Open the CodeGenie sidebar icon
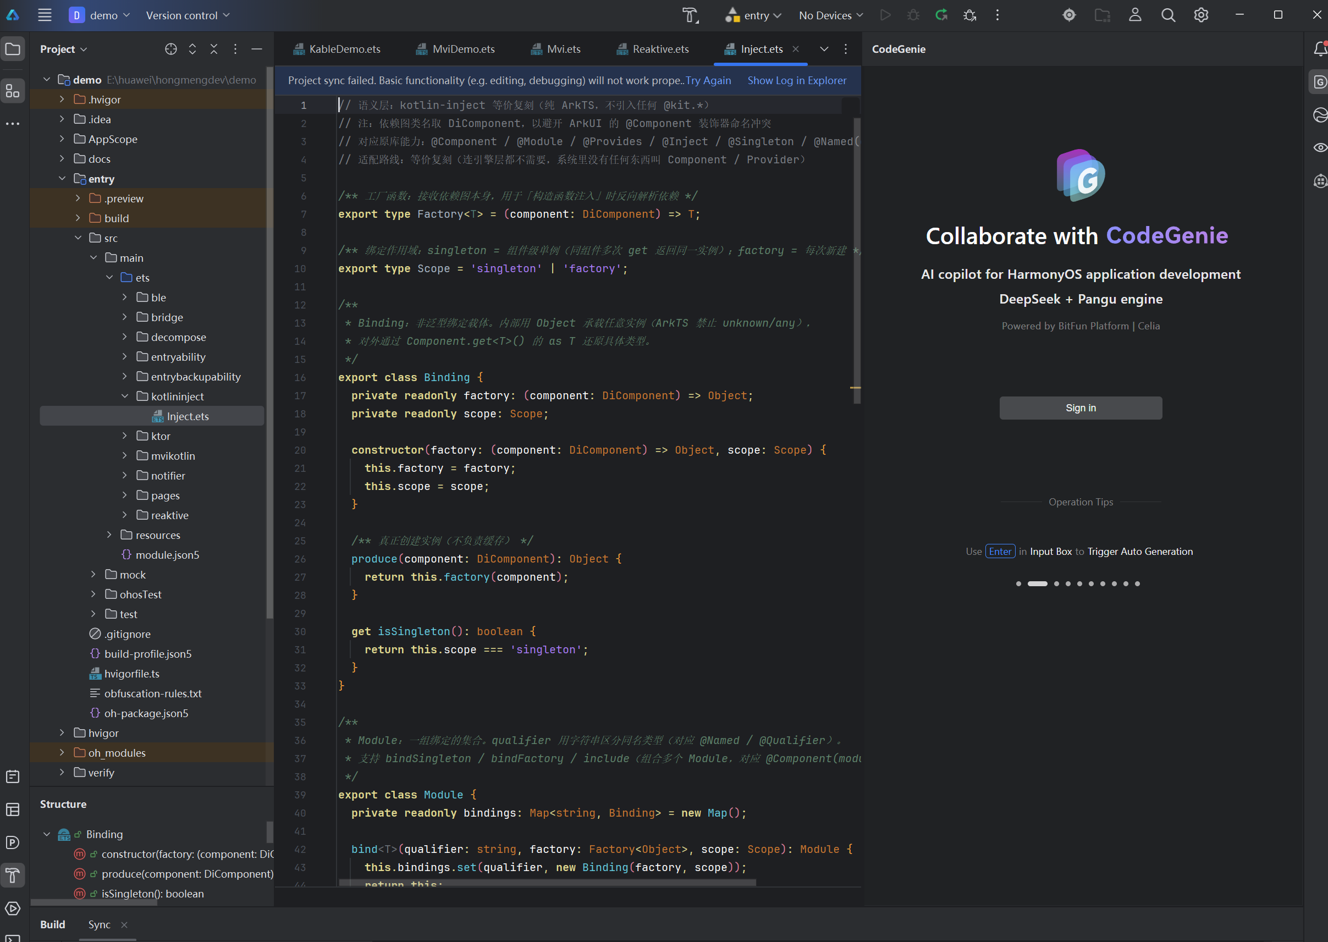The height and width of the screenshot is (942, 1328). 1320,82
